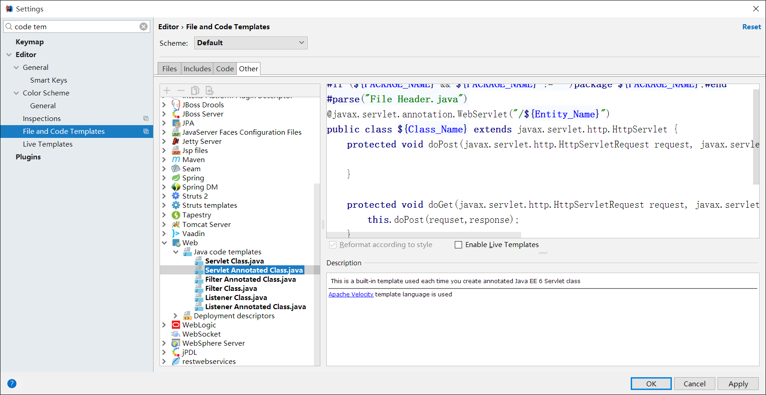Open Smart Keys settings page
Image resolution: width=766 pixels, height=395 pixels.
[48, 80]
